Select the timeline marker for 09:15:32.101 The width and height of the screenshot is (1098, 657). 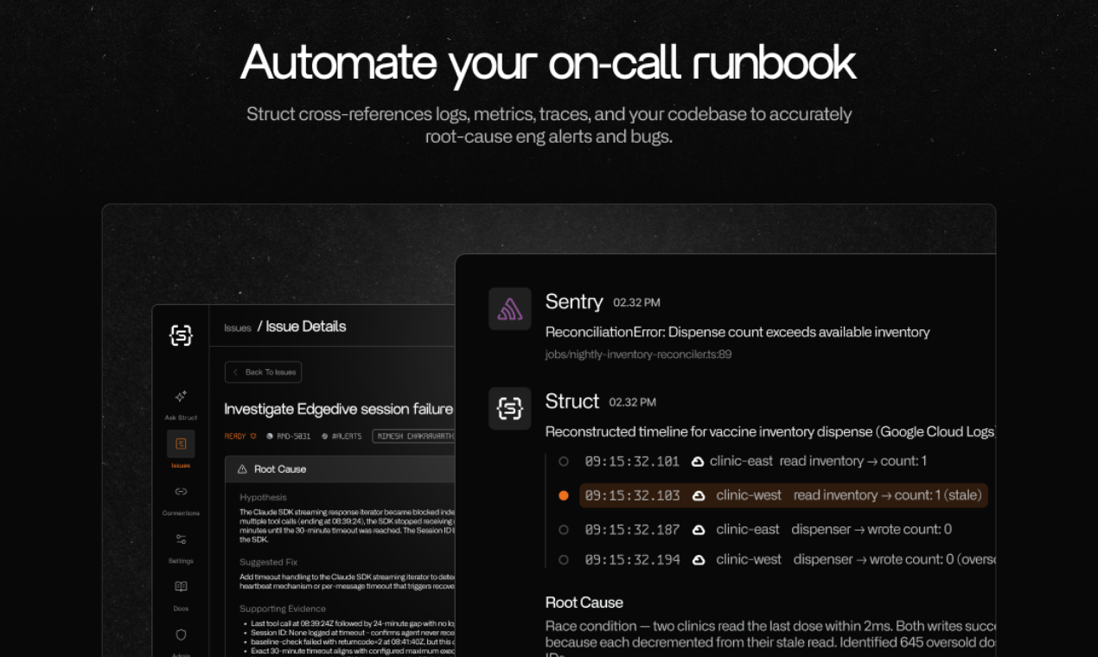pyautogui.click(x=563, y=461)
